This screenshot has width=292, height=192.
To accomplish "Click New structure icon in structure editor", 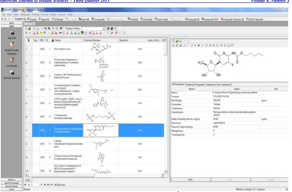I will pyautogui.click(x=174, y=41).
